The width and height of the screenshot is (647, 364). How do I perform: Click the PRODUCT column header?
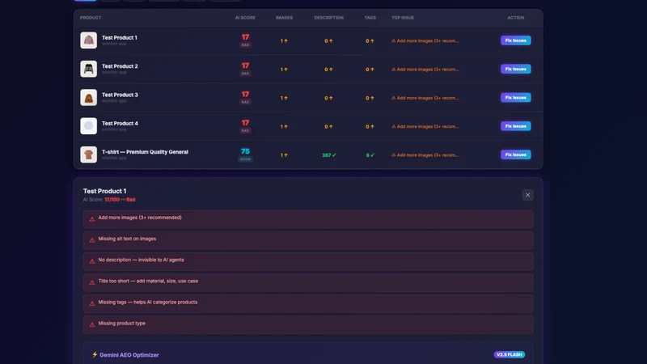(91, 18)
